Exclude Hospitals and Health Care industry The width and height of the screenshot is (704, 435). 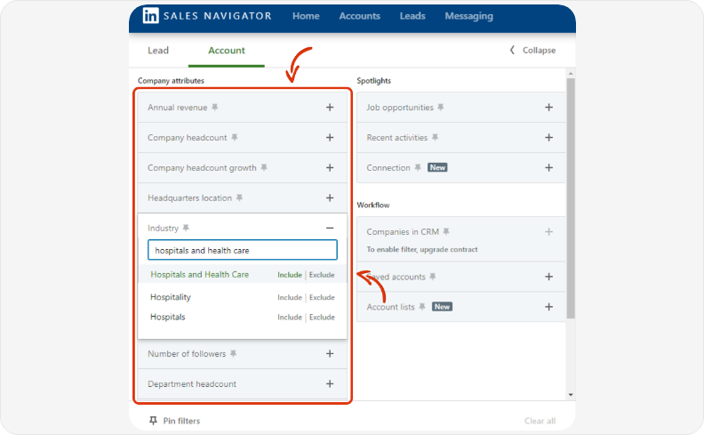(322, 275)
